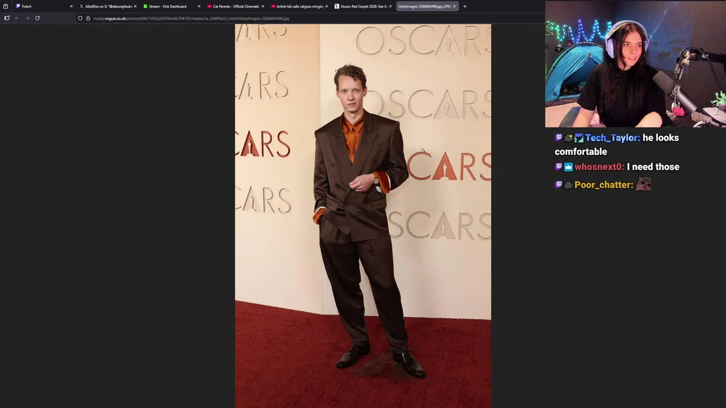Close the british kid calls calypso tab
The width and height of the screenshot is (726, 408).
(327, 6)
